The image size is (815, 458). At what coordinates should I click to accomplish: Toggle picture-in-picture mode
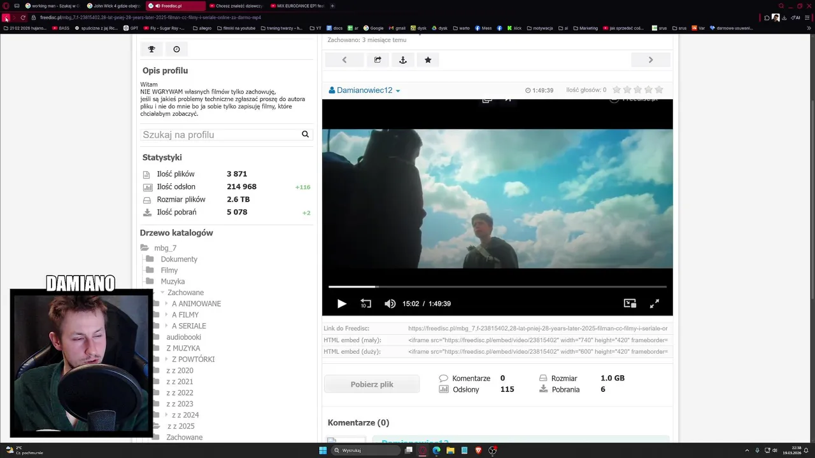[x=630, y=304]
